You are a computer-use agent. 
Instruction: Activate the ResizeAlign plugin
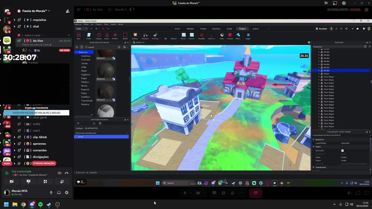[x=145, y=35]
